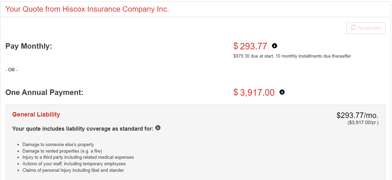Open info icon beside the $3,917.00 annual price
Viewport: 392px width, 180px height.
tap(282, 92)
